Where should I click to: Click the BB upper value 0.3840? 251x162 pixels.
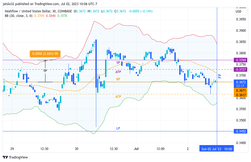point(51,16)
